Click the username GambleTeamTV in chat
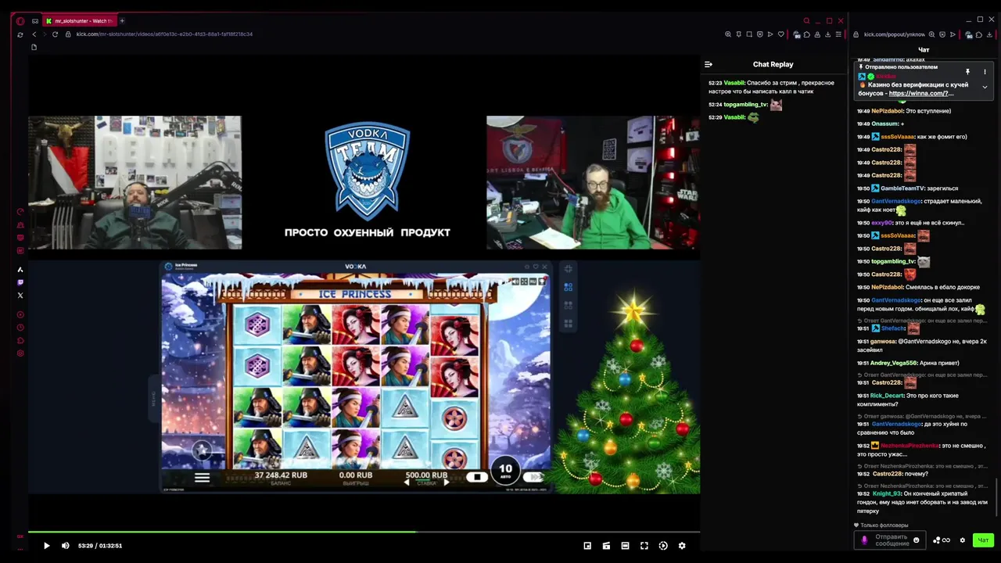Image resolution: width=1001 pixels, height=563 pixels. click(902, 188)
